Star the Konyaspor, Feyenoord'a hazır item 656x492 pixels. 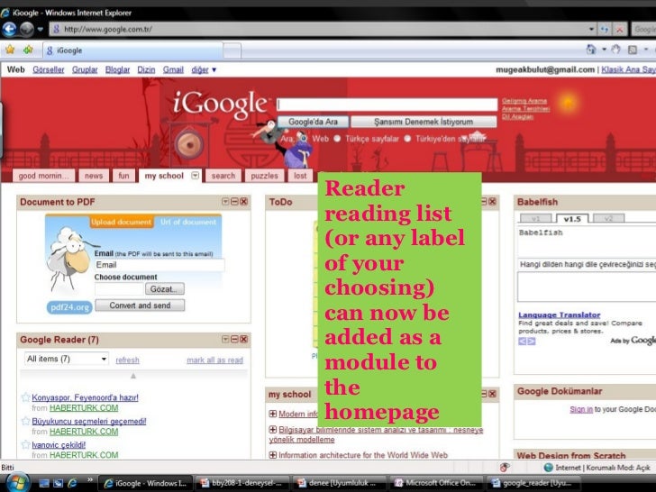click(26, 397)
